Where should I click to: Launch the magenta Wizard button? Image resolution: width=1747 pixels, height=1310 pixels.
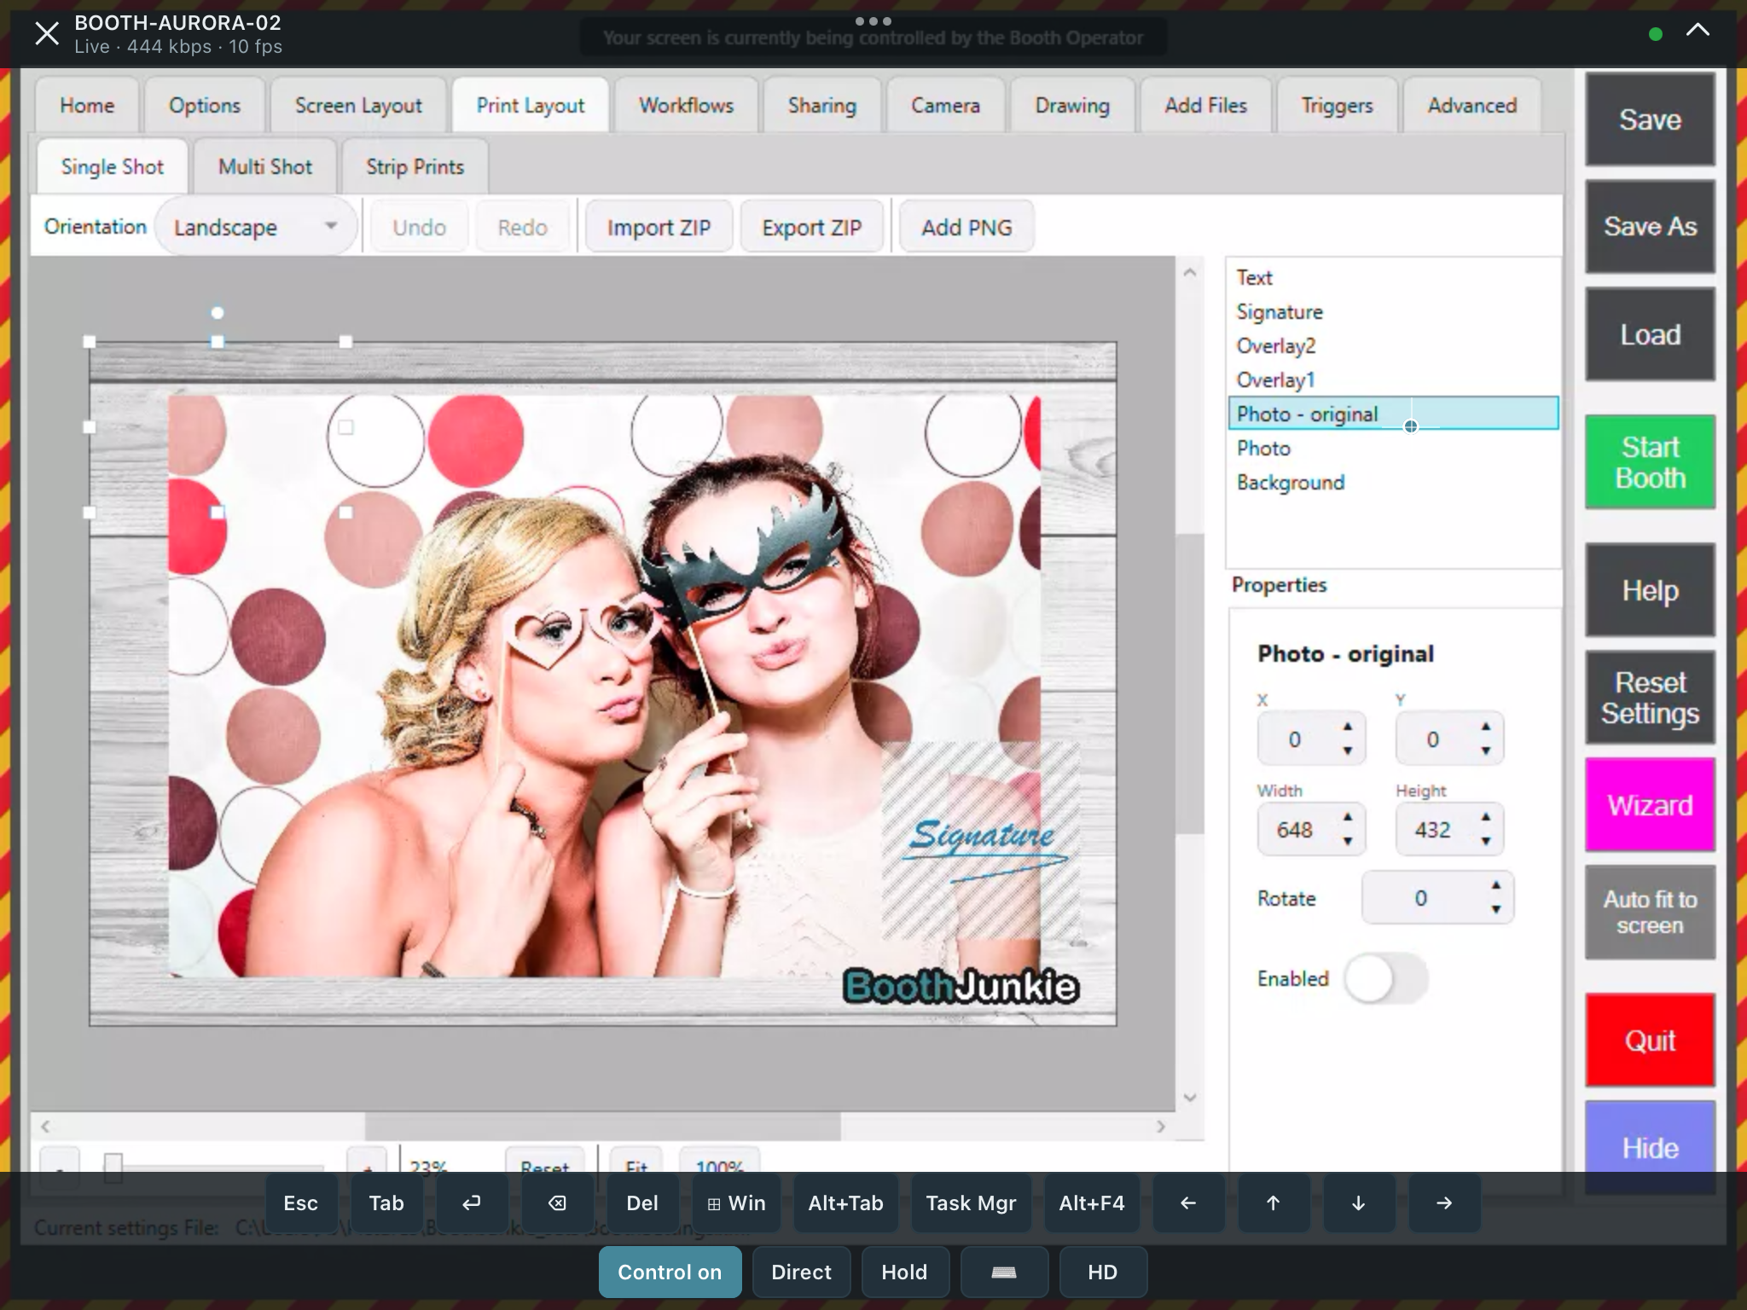click(x=1650, y=805)
